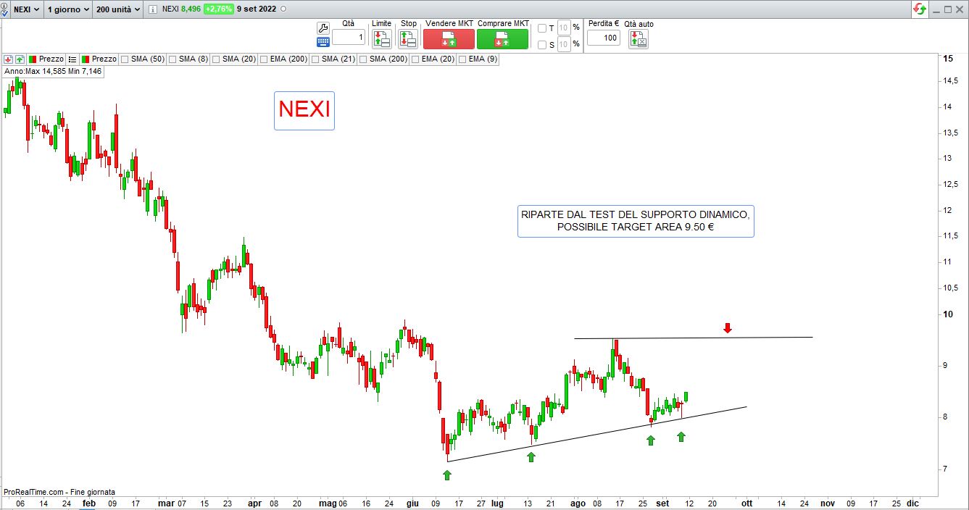This screenshot has height=510, width=969.
Task: Click the Stop order icon
Action: (408, 39)
